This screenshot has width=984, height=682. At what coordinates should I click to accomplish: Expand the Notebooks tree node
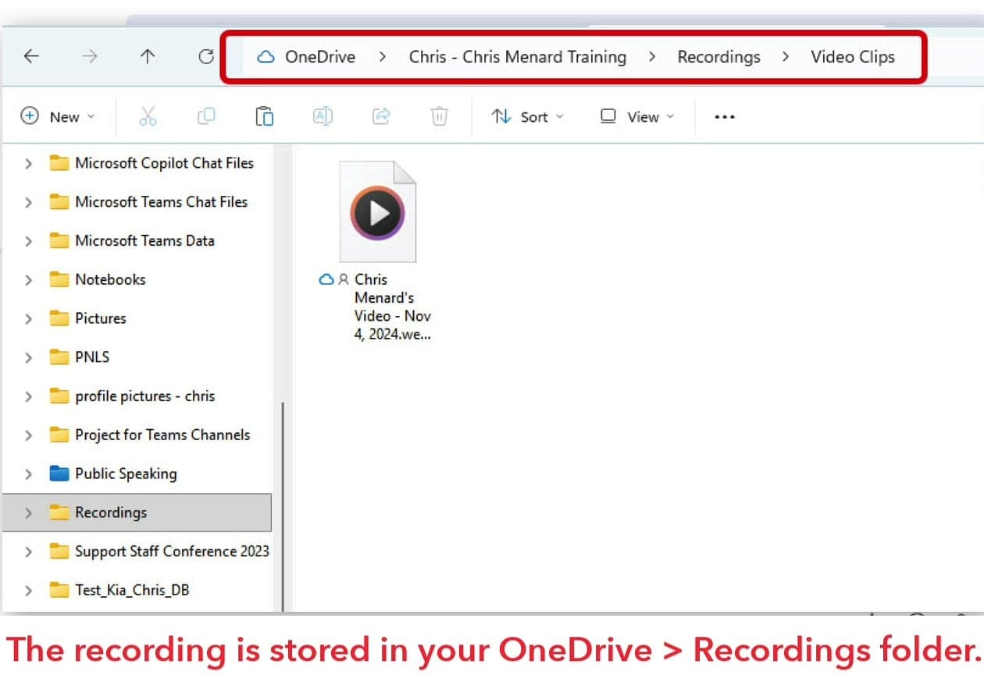pos(29,279)
